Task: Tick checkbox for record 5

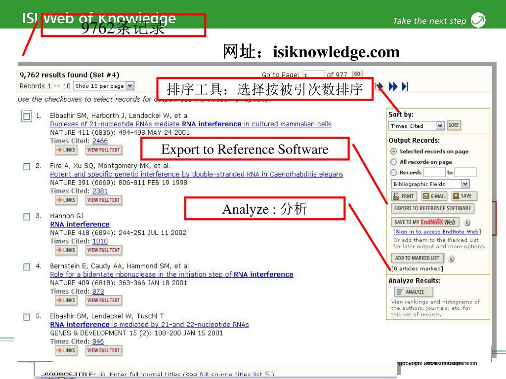Action: [27, 317]
